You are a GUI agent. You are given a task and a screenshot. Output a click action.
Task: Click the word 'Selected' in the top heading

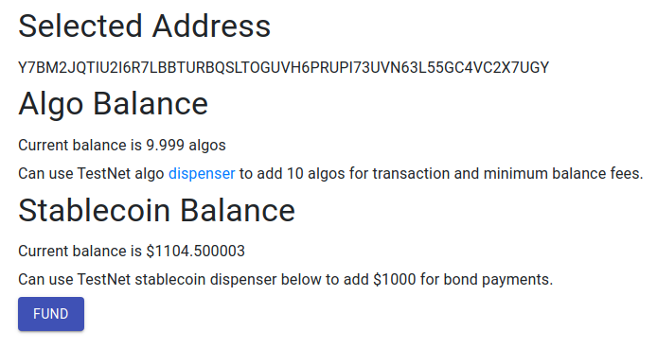coord(80,26)
